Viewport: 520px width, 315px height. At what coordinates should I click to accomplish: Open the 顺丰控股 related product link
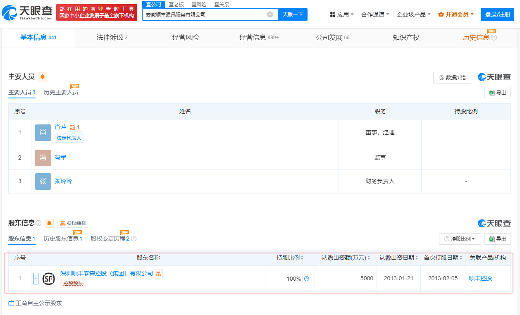(480, 279)
